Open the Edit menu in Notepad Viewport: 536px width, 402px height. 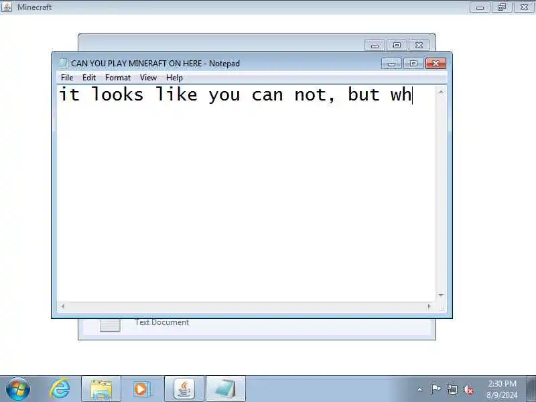pyautogui.click(x=89, y=78)
